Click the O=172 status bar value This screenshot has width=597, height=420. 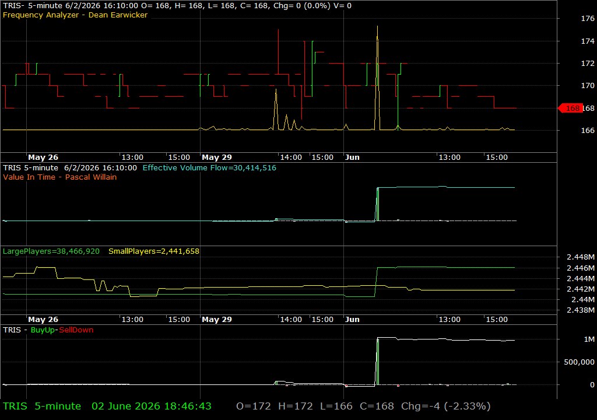pos(254,406)
